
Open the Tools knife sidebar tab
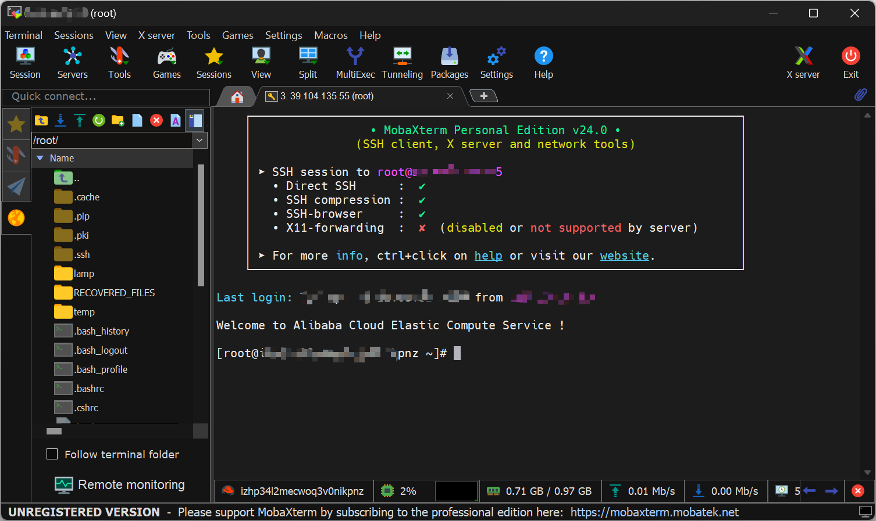click(x=16, y=155)
